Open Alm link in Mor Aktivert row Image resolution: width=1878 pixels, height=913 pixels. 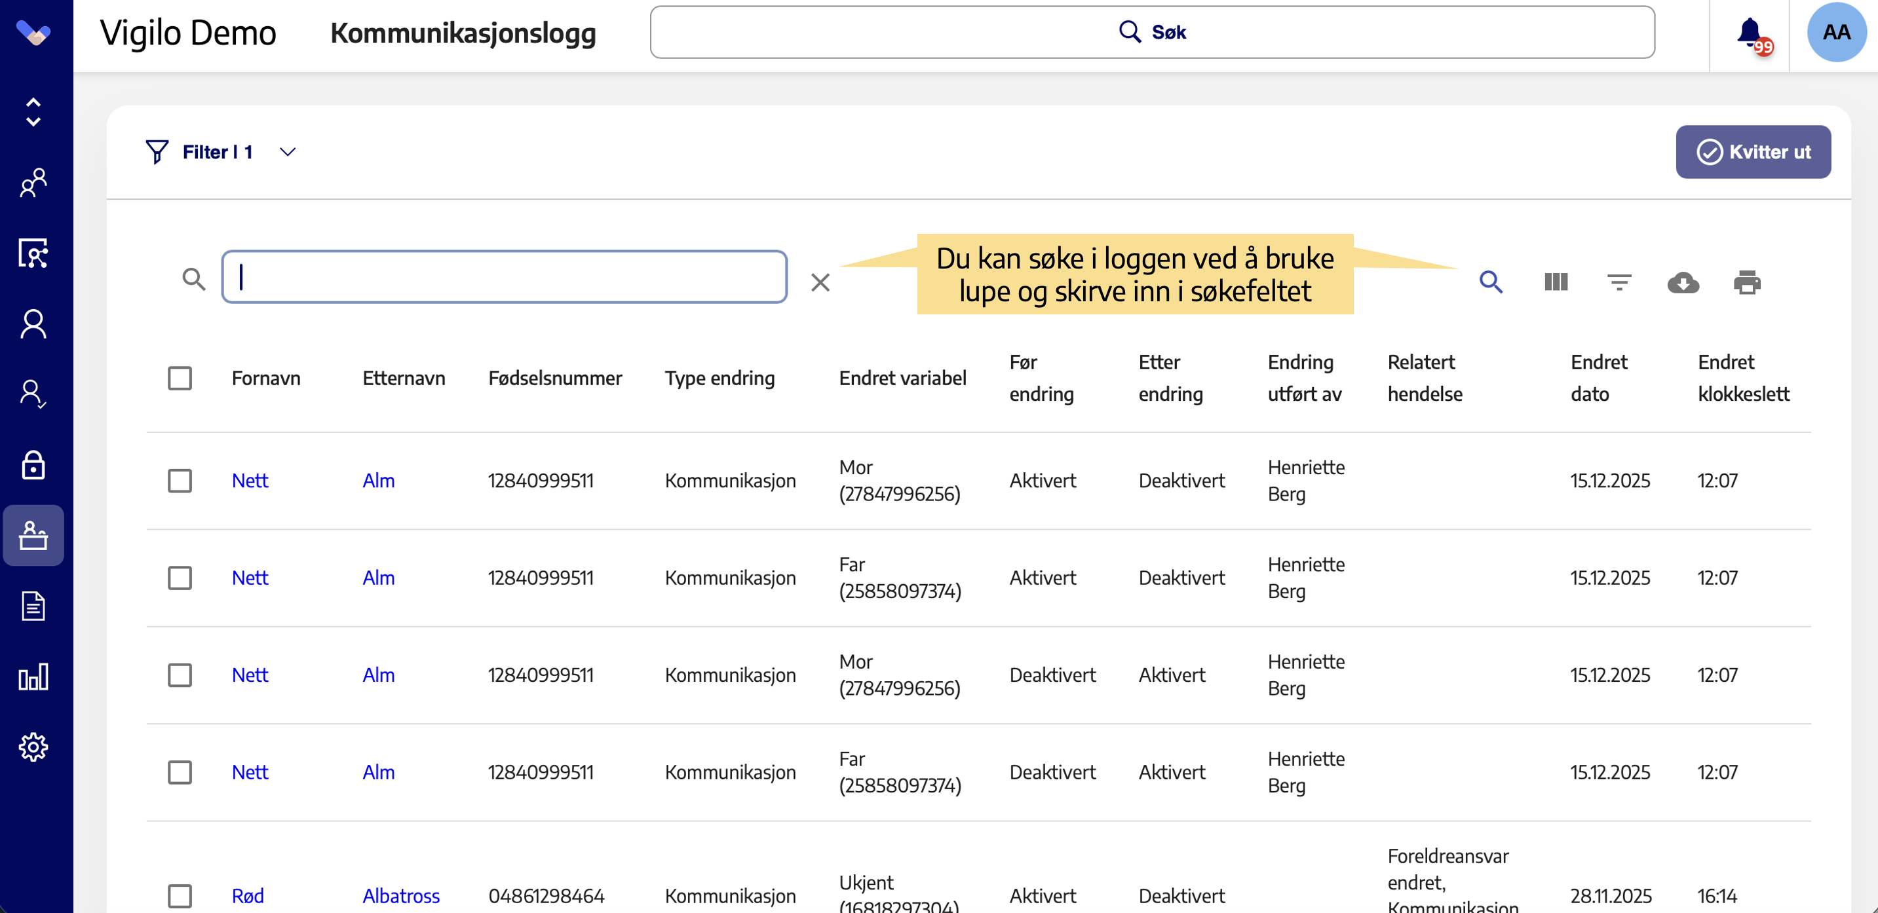pyautogui.click(x=378, y=481)
